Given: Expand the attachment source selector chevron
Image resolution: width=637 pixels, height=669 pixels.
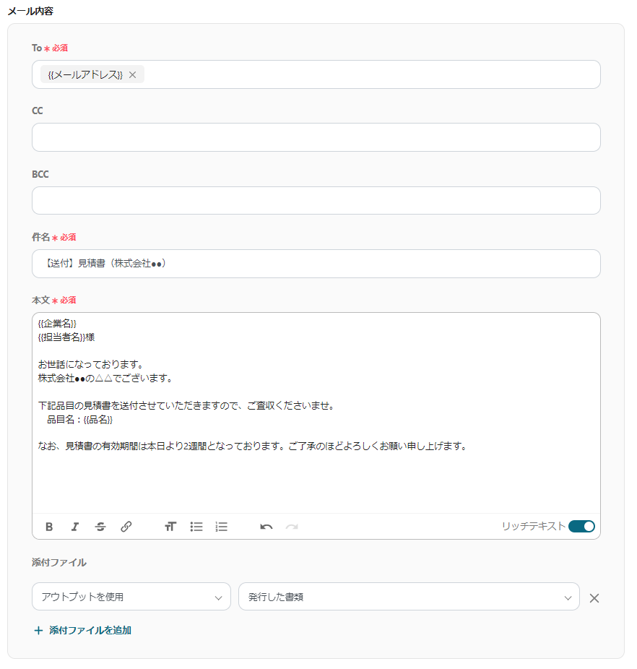Looking at the screenshot, I should 219,597.
